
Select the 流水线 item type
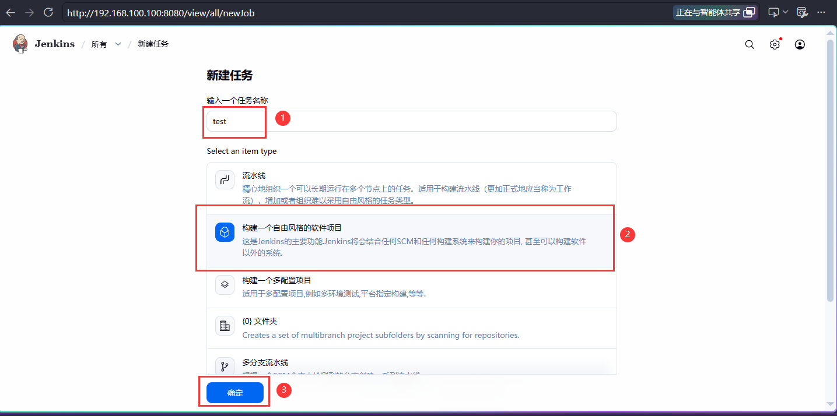pyautogui.click(x=412, y=188)
